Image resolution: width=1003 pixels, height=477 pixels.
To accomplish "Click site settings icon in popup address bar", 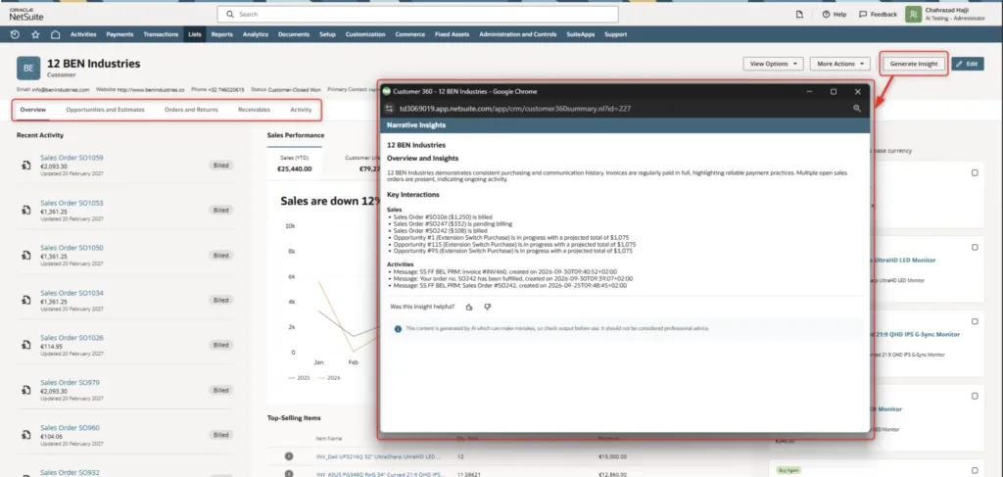I will coord(389,109).
